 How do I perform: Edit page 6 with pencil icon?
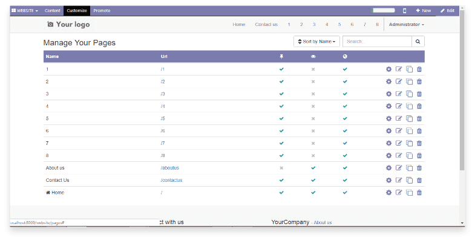(x=399, y=131)
